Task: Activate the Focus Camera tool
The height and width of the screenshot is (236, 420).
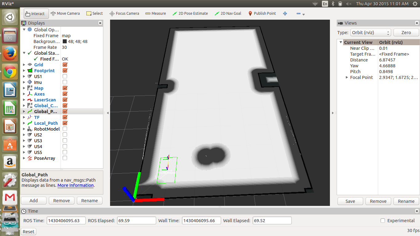Action: point(124,14)
